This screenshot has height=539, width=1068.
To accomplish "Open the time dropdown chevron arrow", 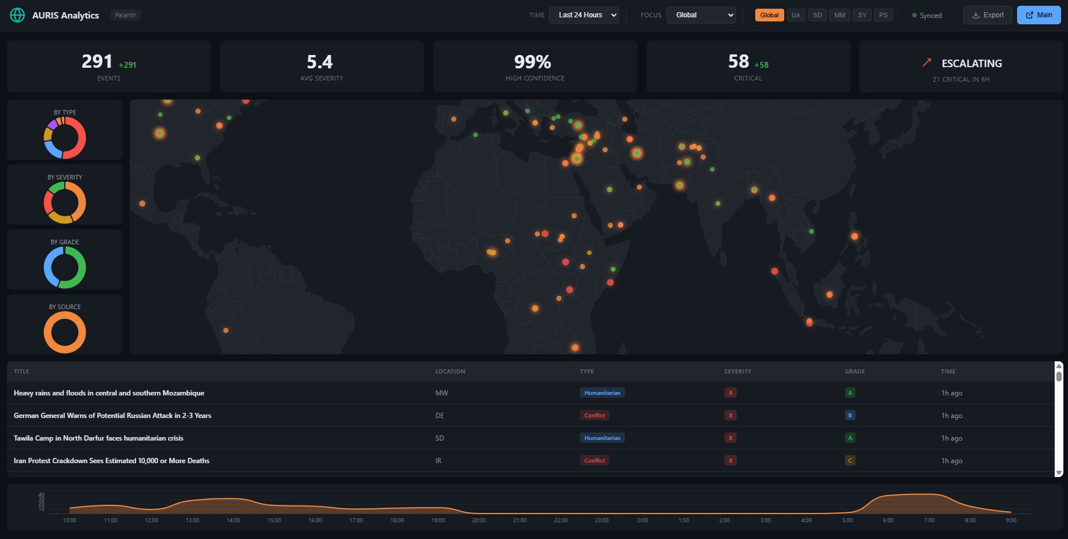I will point(614,15).
